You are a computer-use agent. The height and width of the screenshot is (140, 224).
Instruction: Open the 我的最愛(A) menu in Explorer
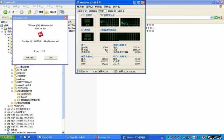37,7
